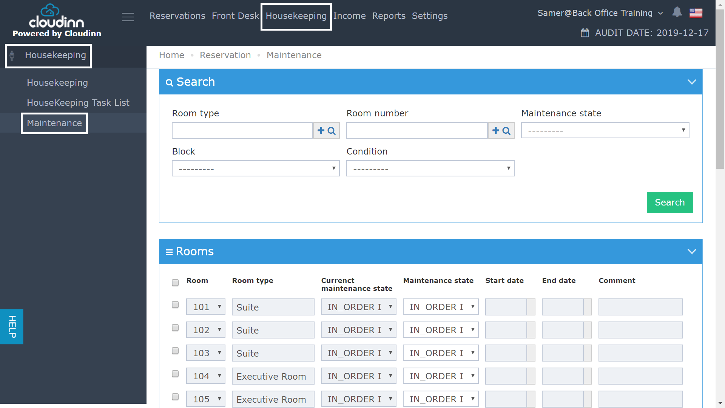The width and height of the screenshot is (725, 408).
Task: Toggle the hamburger sidebar menu
Action: (x=128, y=17)
